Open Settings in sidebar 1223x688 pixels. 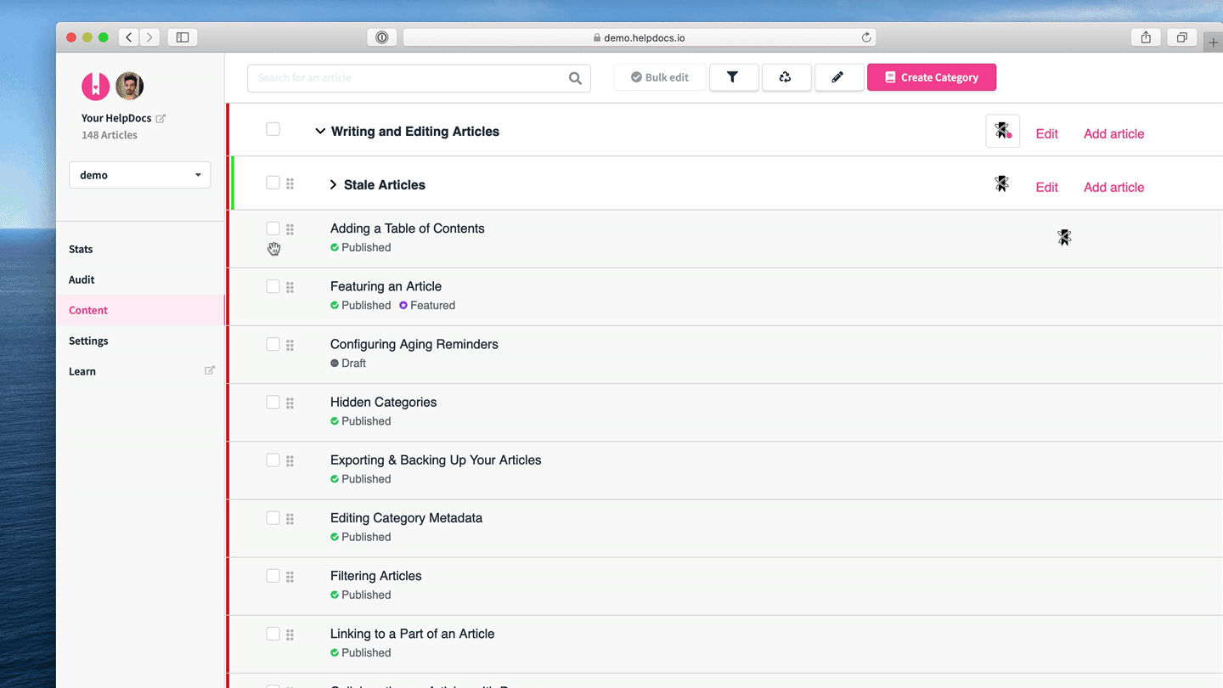click(88, 341)
